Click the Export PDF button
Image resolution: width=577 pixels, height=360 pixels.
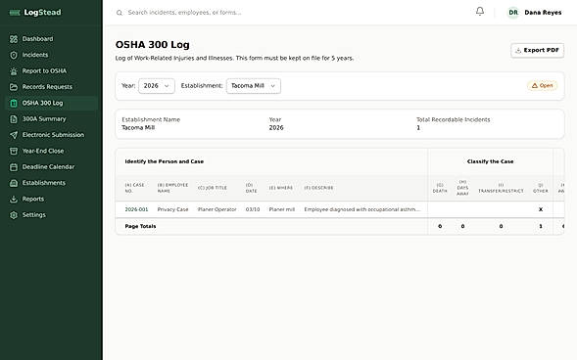click(537, 50)
